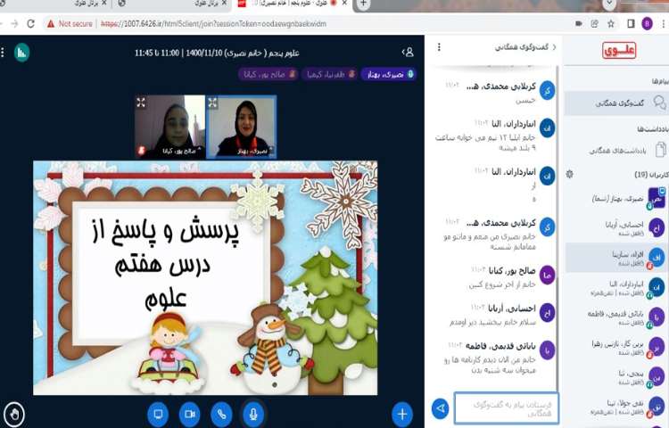Click the send message arrow button
669x428 pixels.
pyautogui.click(x=441, y=408)
